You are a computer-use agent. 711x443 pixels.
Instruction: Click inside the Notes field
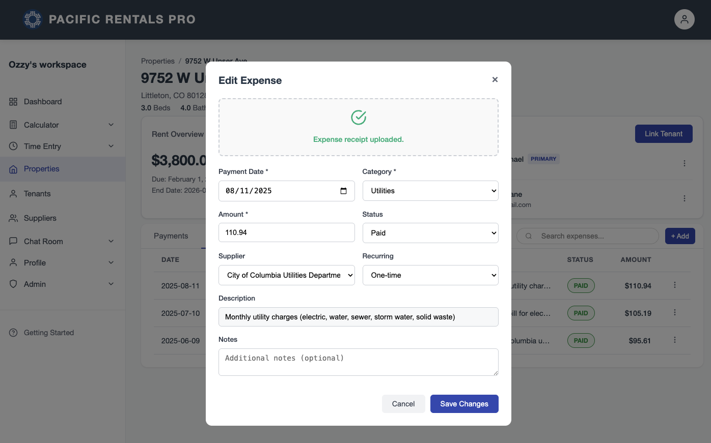click(x=358, y=362)
